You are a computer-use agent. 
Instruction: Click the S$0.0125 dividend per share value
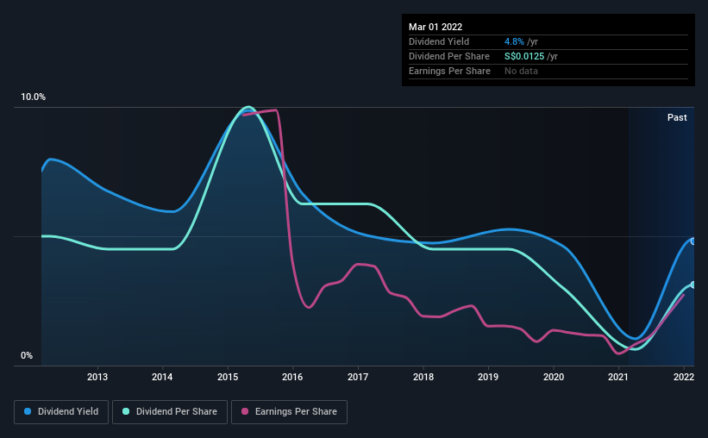(524, 56)
